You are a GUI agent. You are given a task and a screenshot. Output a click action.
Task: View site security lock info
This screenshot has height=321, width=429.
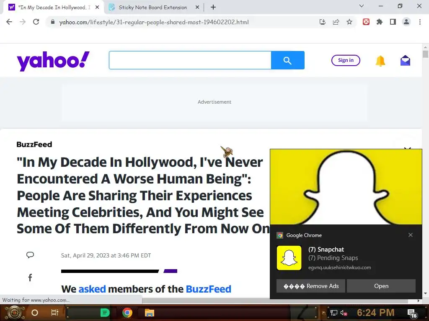pyautogui.click(x=53, y=22)
